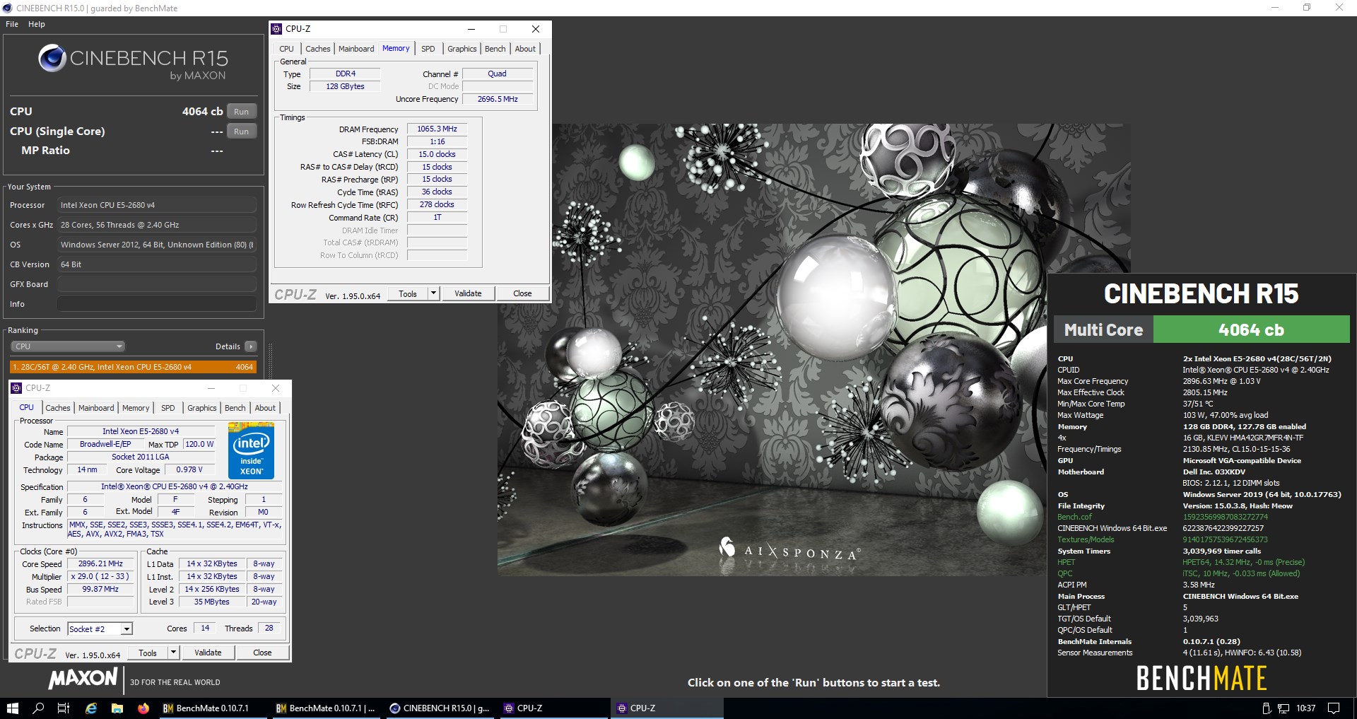1357x719 pixels.
Task: Open About tab in upper CPU-Z window
Action: [x=525, y=49]
